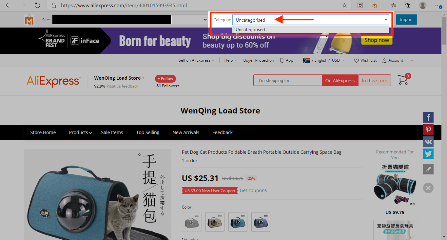Bookmark the page with the star icon
Screen dimensions: 447x240
[344, 5]
